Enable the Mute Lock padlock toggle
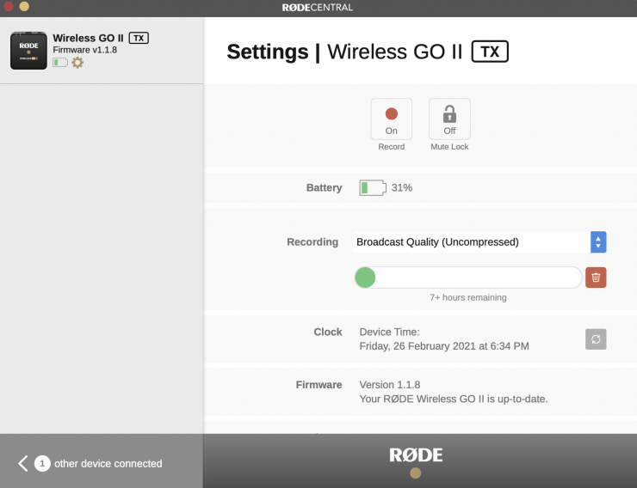The height and width of the screenshot is (488, 637). (x=449, y=119)
